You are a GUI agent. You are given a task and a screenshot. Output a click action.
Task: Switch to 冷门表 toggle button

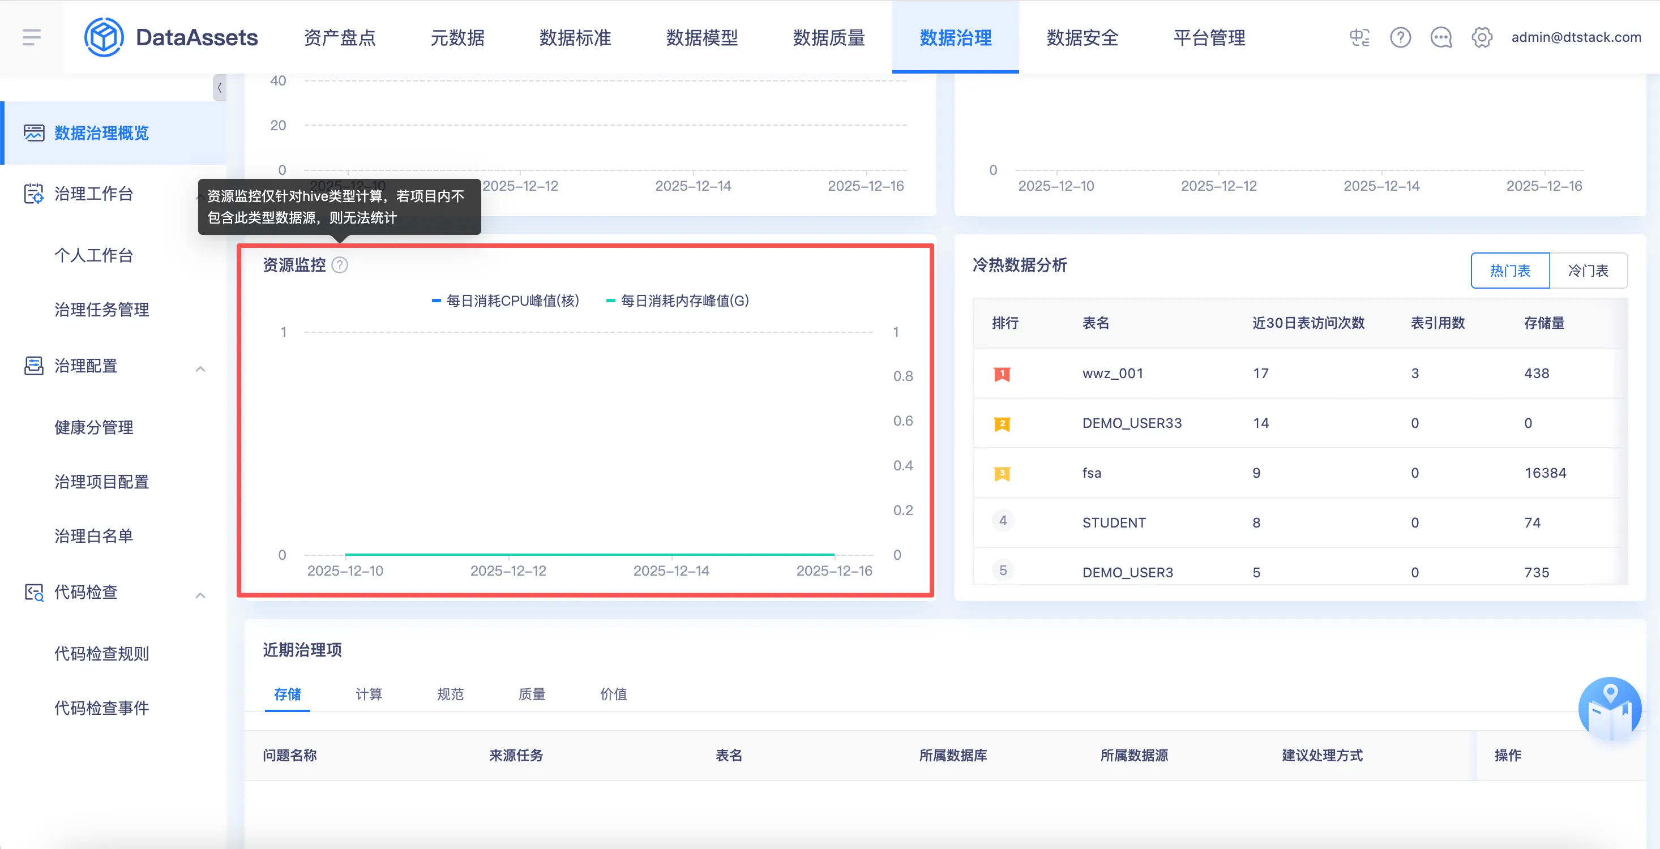pyautogui.click(x=1588, y=271)
